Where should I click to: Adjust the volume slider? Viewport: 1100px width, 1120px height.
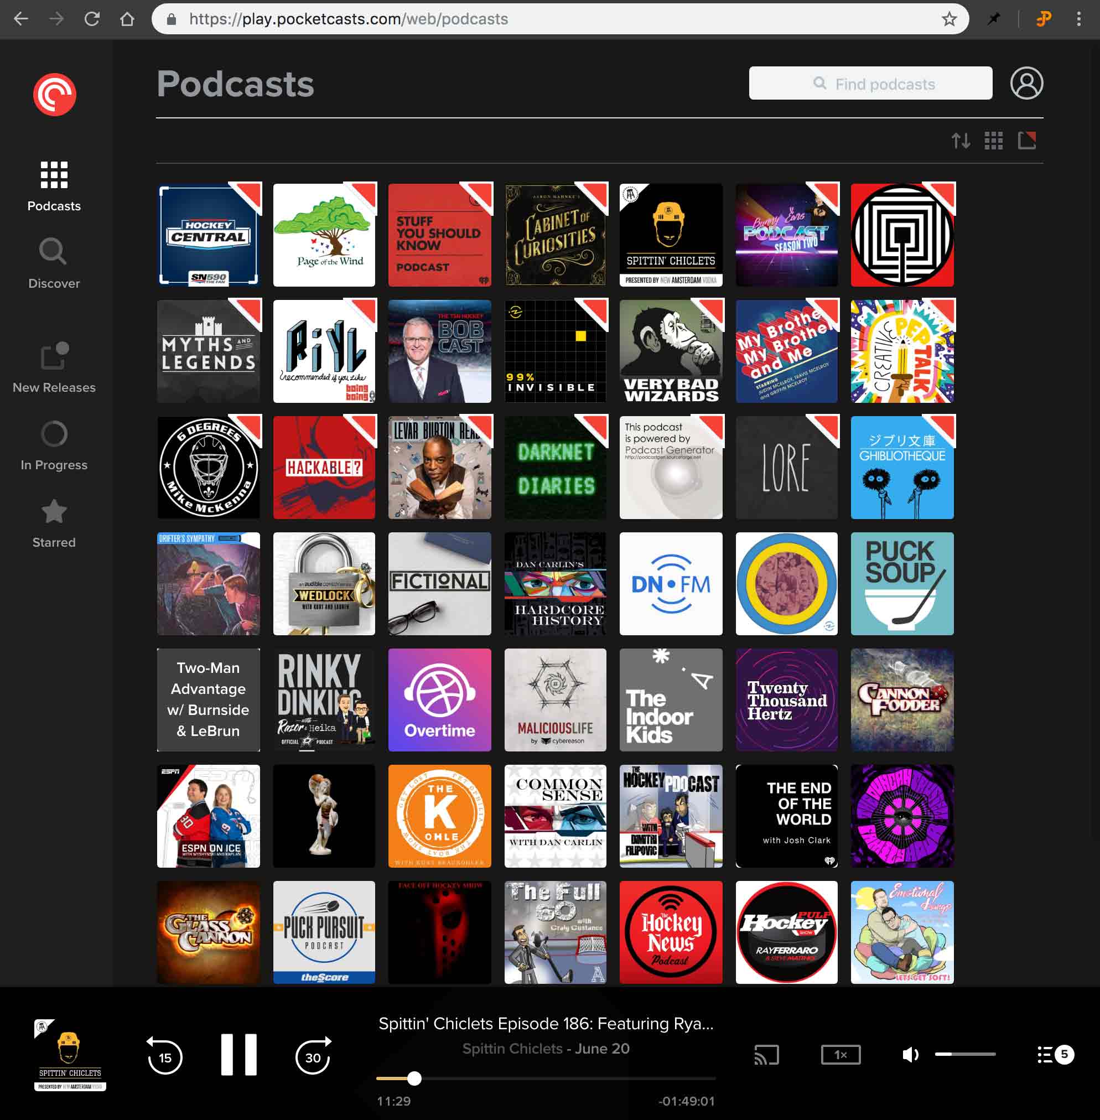click(x=966, y=1054)
